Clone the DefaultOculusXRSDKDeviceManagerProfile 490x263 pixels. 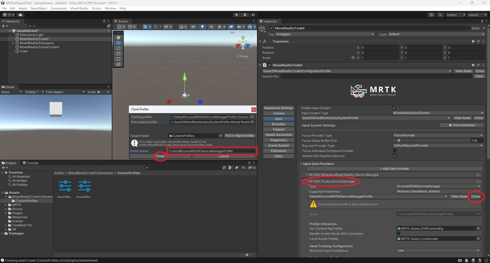(475, 197)
